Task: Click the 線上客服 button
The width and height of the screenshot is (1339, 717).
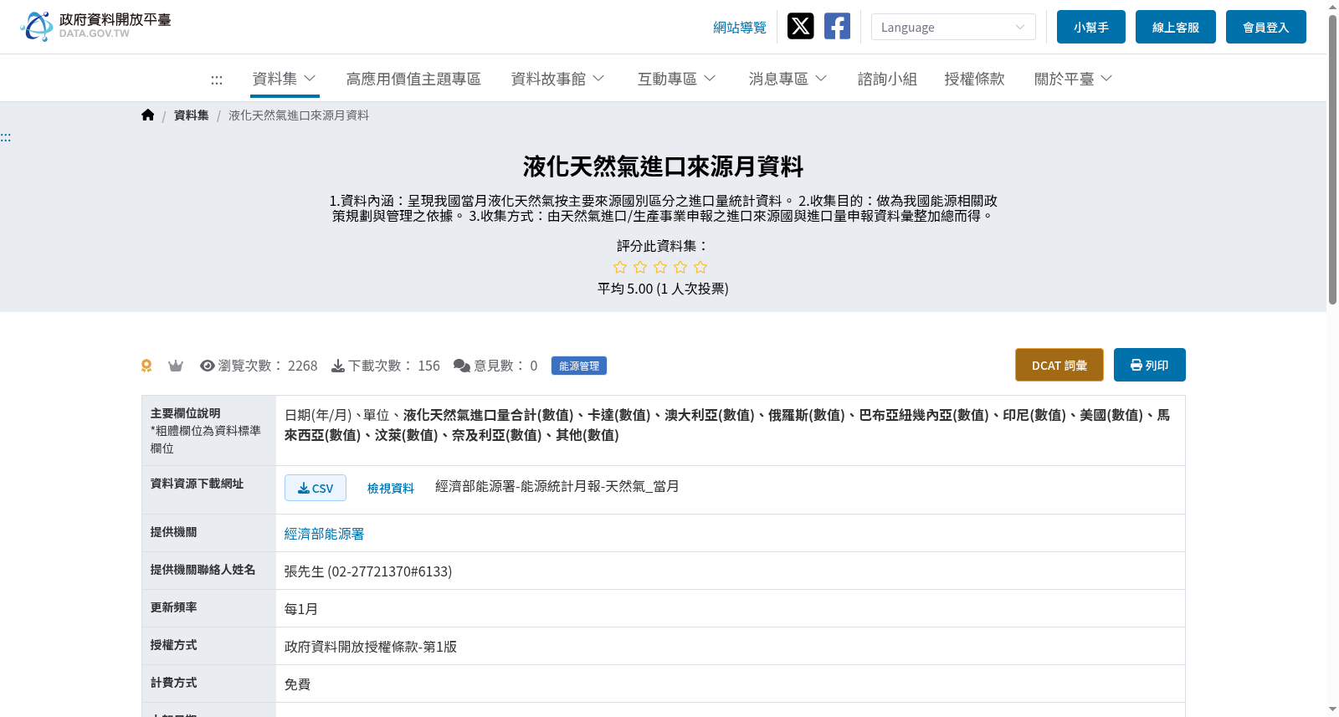Action: 1176,27
